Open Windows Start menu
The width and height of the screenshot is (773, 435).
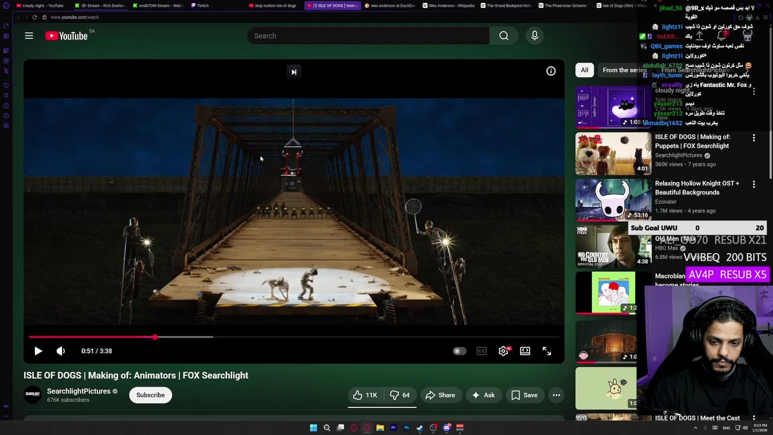(313, 428)
